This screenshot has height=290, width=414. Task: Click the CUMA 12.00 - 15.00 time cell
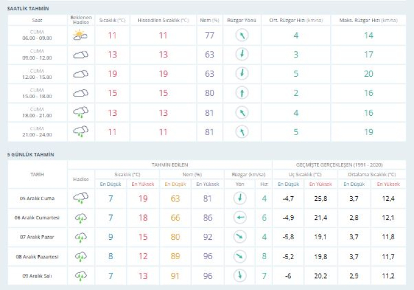pos(37,74)
